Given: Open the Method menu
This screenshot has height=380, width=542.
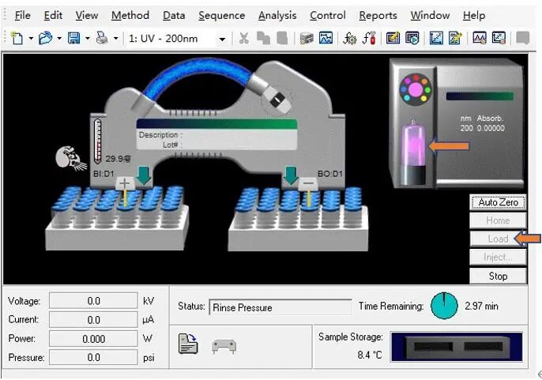Looking at the screenshot, I should pyautogui.click(x=130, y=15).
